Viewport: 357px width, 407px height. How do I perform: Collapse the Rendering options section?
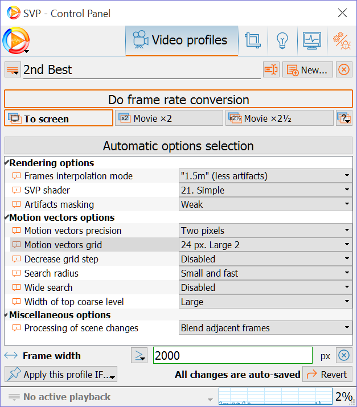point(7,163)
